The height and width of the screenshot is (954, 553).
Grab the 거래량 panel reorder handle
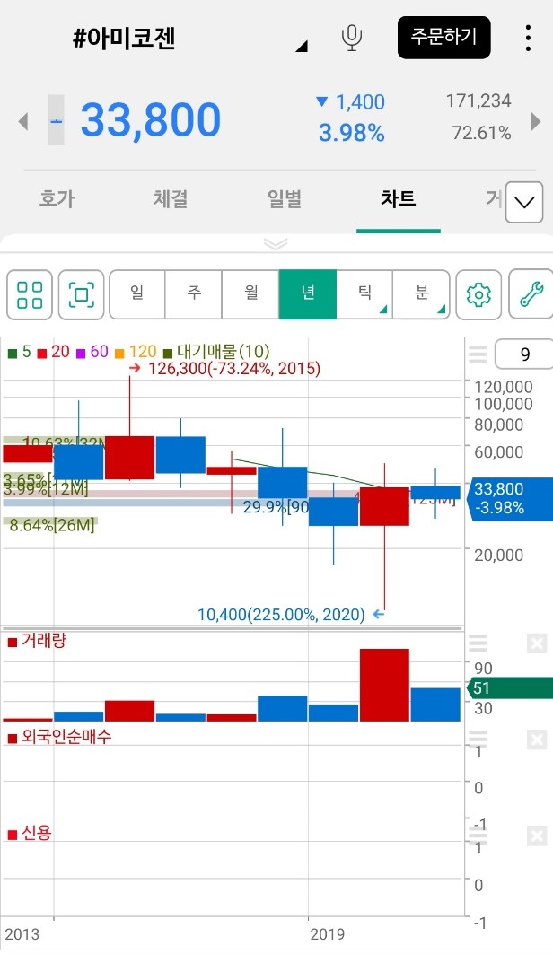[478, 643]
